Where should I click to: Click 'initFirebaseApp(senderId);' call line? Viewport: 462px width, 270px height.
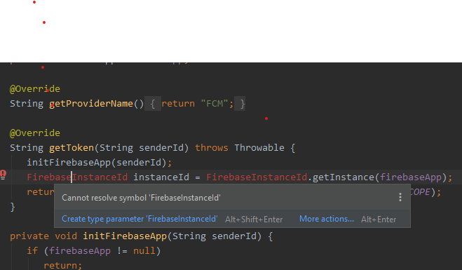point(100,163)
